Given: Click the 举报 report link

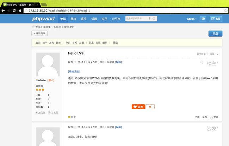Looking at the screenshot, I should click(x=205, y=117).
